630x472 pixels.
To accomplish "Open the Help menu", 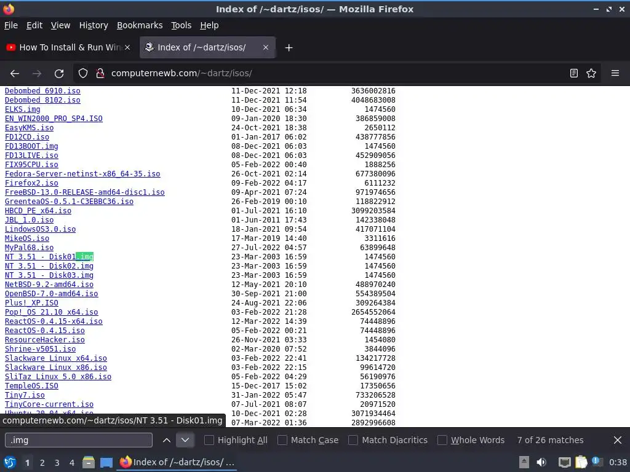I will pos(209,25).
